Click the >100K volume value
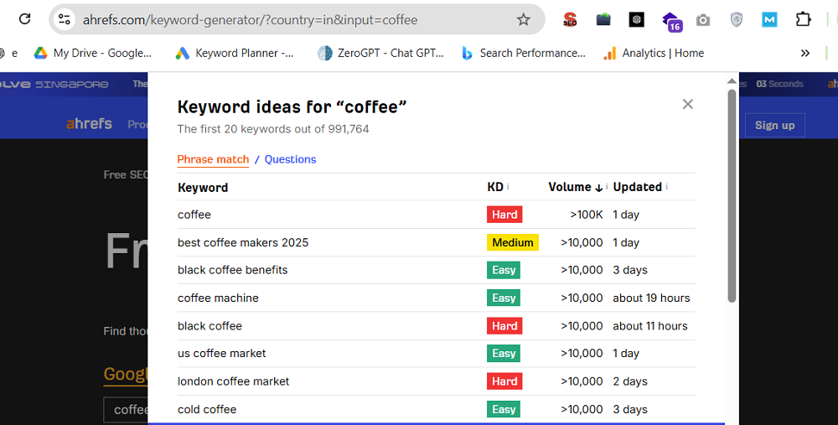Image resolution: width=838 pixels, height=425 pixels. pos(587,215)
